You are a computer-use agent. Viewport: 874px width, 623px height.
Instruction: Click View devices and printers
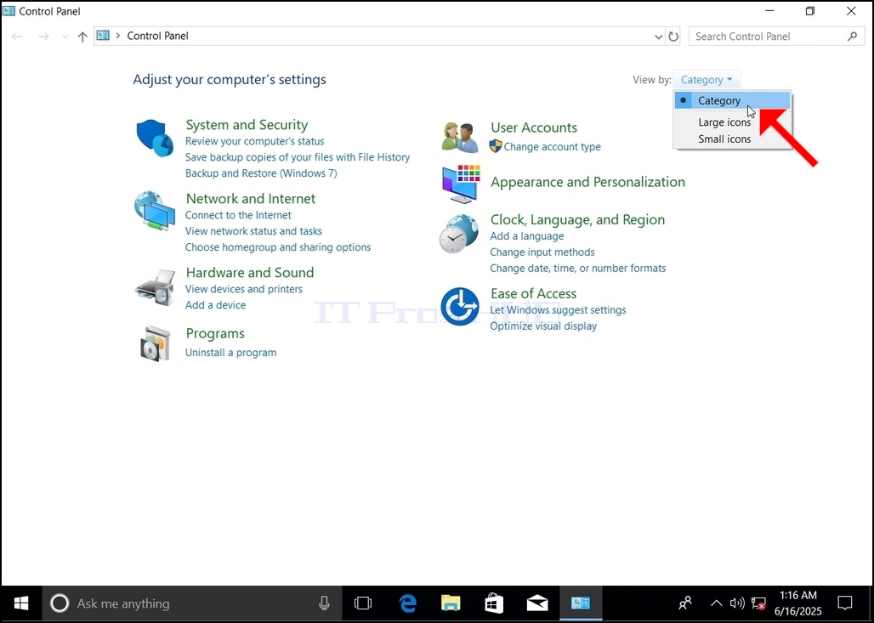point(244,289)
